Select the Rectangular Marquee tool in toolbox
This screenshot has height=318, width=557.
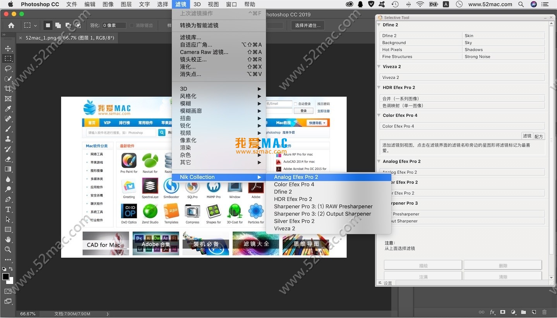(8, 58)
